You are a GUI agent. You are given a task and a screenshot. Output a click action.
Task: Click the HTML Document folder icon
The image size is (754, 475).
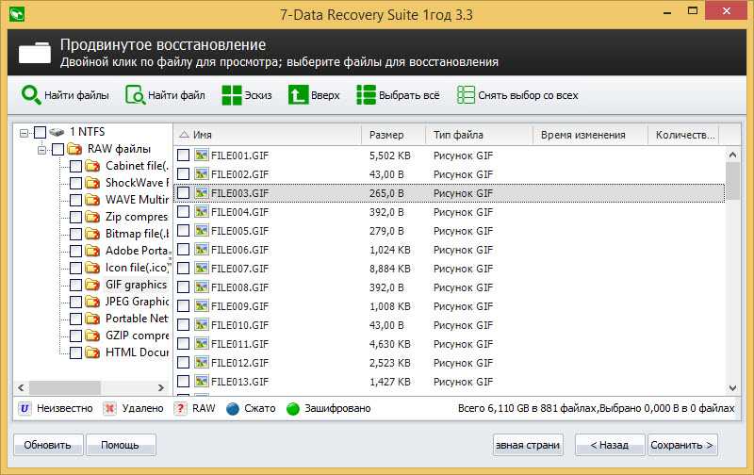point(92,352)
